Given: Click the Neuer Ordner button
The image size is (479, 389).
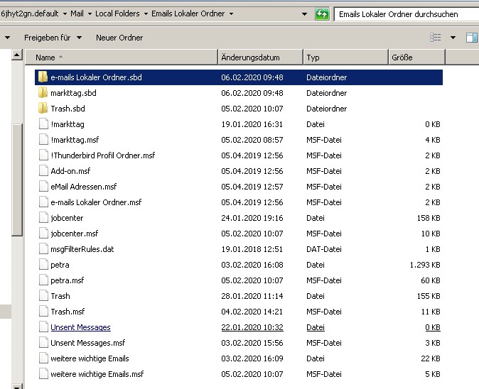Looking at the screenshot, I should (x=119, y=38).
